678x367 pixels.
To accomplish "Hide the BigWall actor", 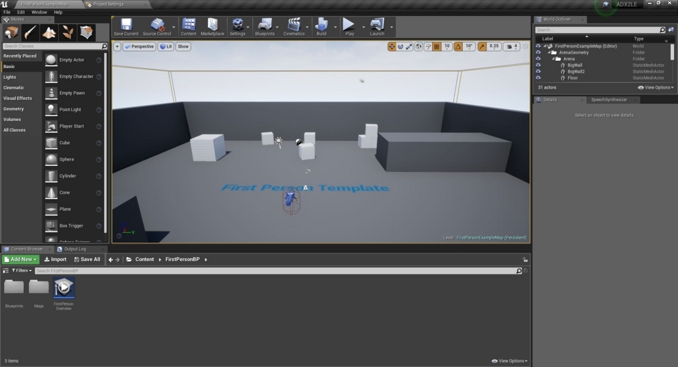I will [538, 65].
